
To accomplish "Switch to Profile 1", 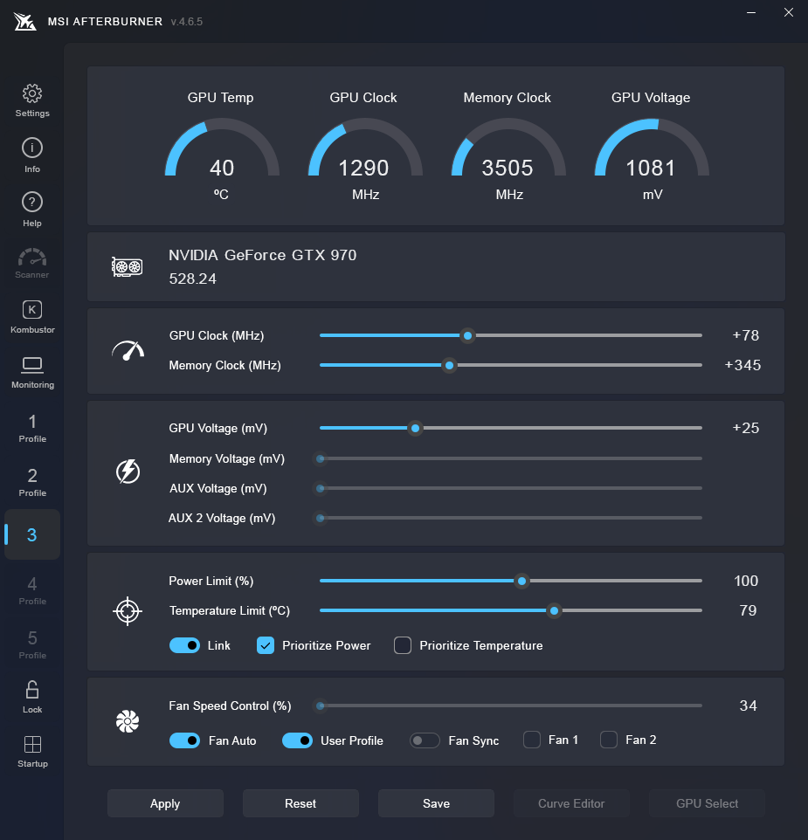I will point(32,427).
